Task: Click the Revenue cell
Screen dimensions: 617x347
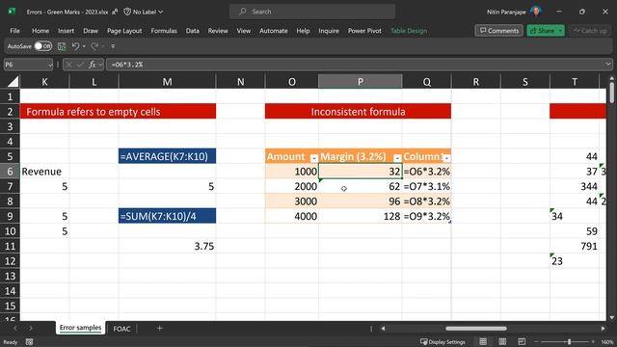Action: 44,172
